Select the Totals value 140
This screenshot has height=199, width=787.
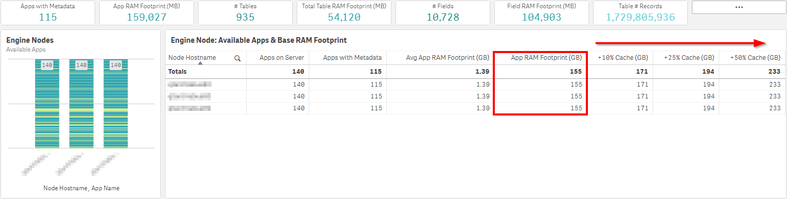coord(298,72)
